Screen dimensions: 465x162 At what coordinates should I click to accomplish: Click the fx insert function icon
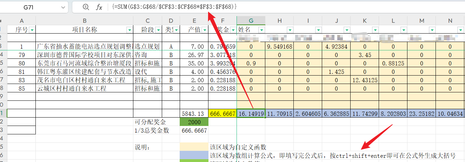pos(99,7)
